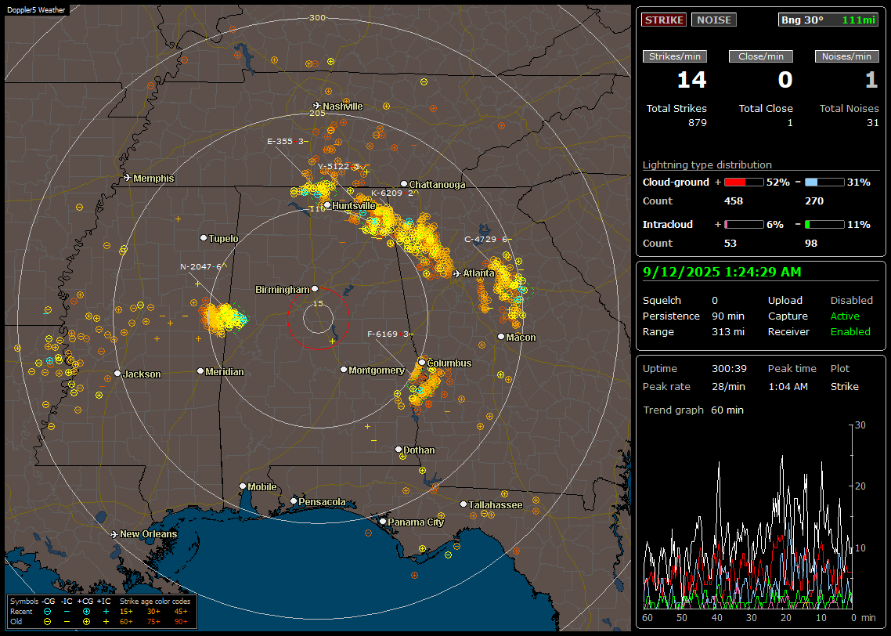Image resolution: width=891 pixels, height=636 pixels.
Task: Click the Doppler5 Weather map title label
Action: 36,9
